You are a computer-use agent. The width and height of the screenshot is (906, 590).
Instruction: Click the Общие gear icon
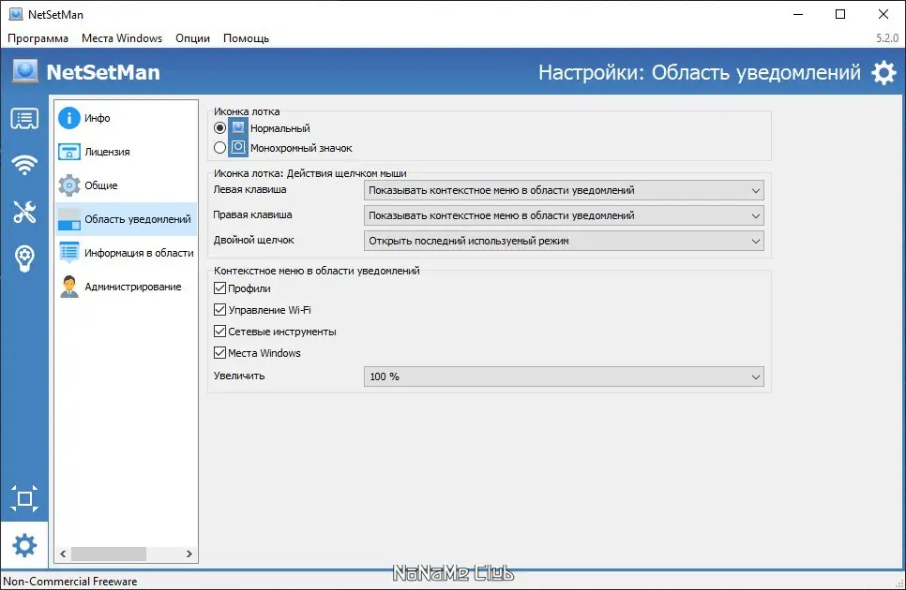click(x=69, y=185)
